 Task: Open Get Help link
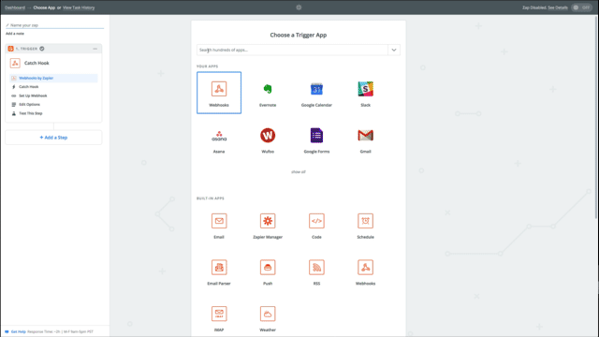coord(19,331)
